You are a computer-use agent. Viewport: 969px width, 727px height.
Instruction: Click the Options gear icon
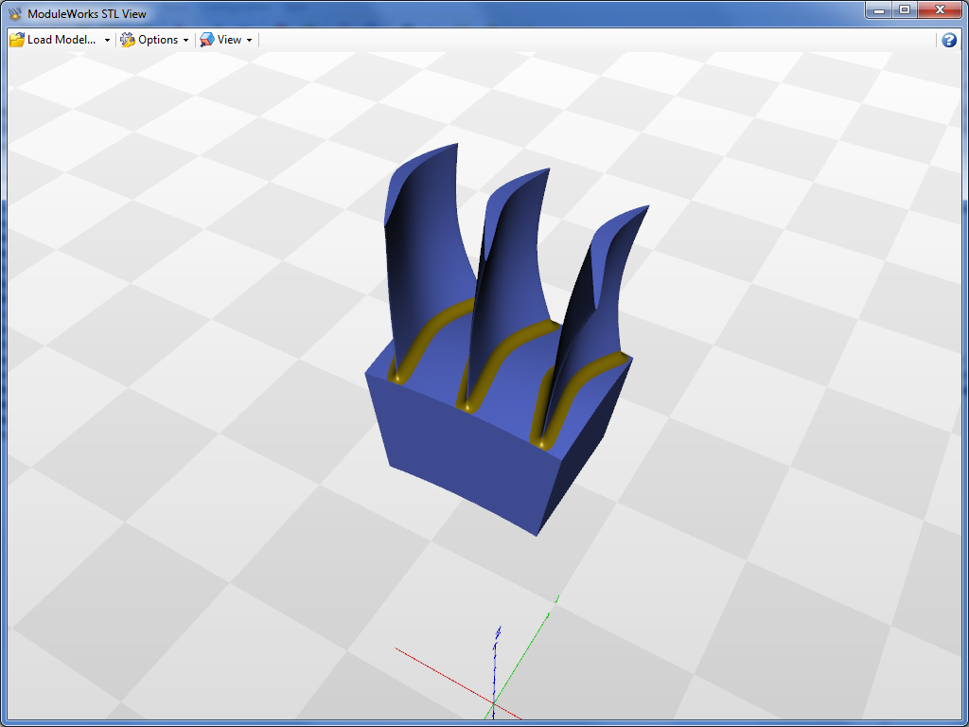[x=128, y=40]
